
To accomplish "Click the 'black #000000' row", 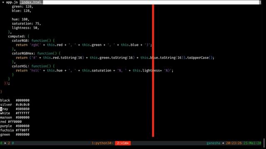I will pyautogui.click(x=15, y=100).
